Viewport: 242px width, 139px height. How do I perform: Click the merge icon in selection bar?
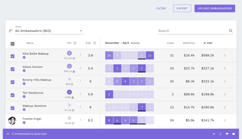[221, 134]
